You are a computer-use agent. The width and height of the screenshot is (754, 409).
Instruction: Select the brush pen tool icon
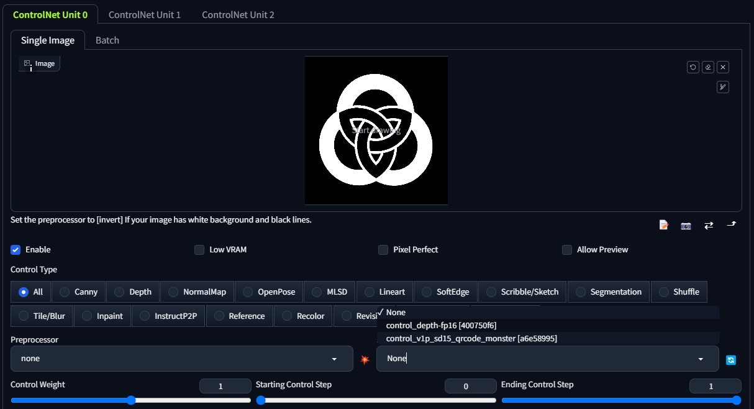722,87
